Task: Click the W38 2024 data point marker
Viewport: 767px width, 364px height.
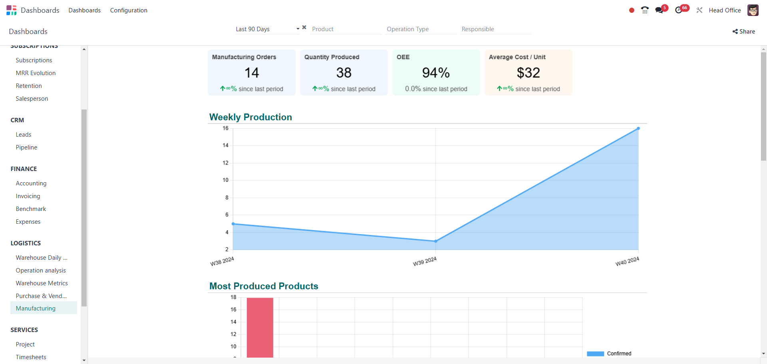Action: click(x=233, y=224)
